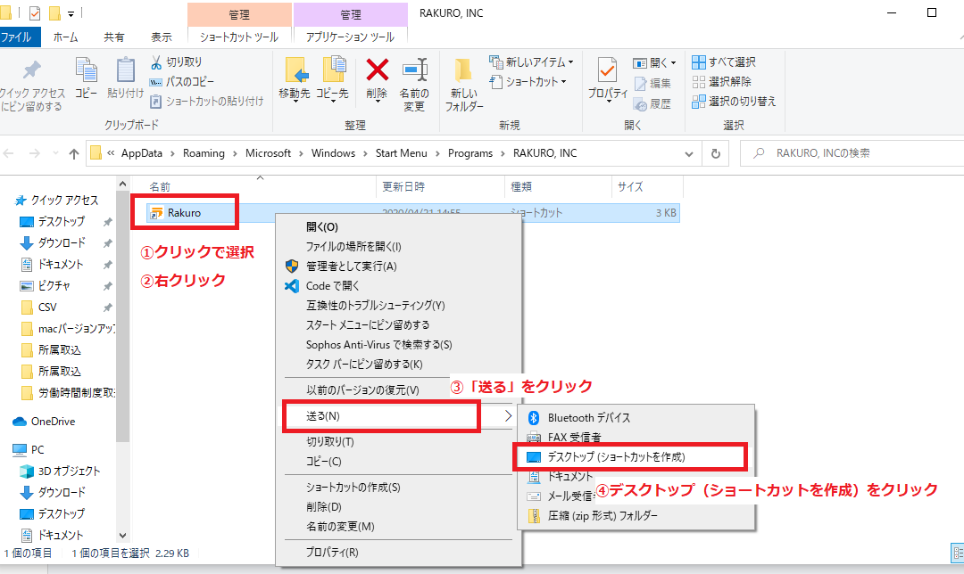This screenshot has height=574, width=964.
Task: Open the コピー先 copy-to button
Action: (x=333, y=78)
